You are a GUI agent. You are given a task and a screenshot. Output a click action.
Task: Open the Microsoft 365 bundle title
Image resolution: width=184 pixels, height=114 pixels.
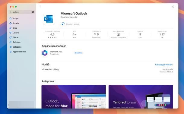[x=56, y=52]
